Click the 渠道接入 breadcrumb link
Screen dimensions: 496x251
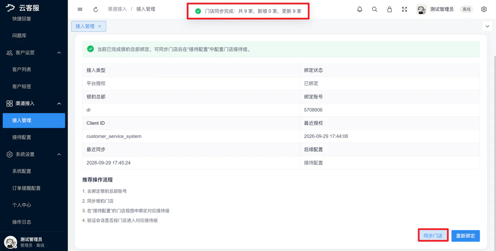[x=117, y=9]
